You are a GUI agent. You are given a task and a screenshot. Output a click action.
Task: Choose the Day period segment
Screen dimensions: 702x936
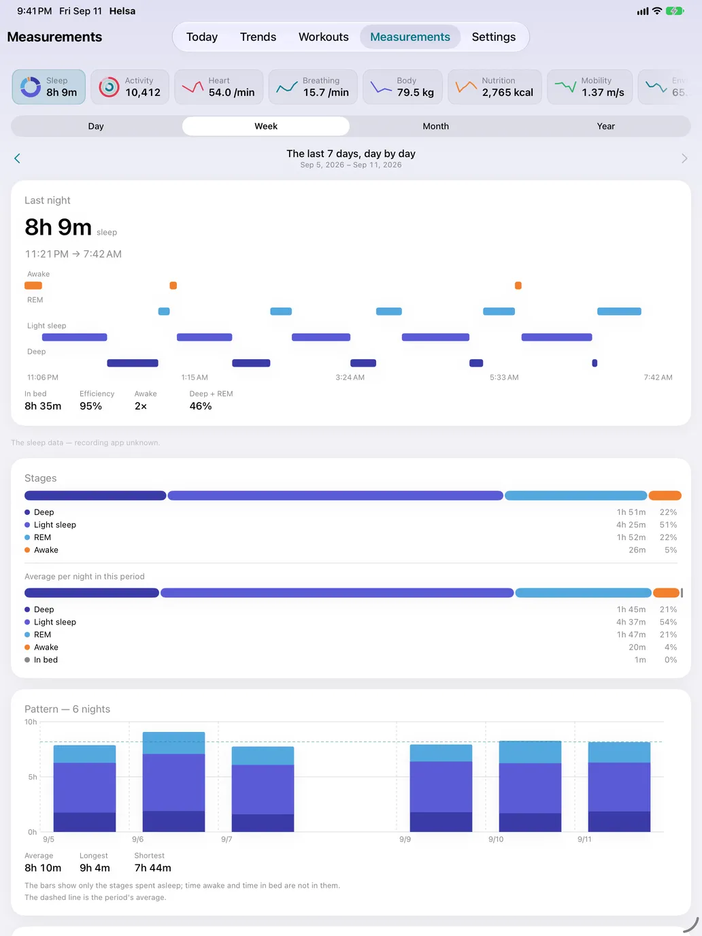(x=96, y=126)
